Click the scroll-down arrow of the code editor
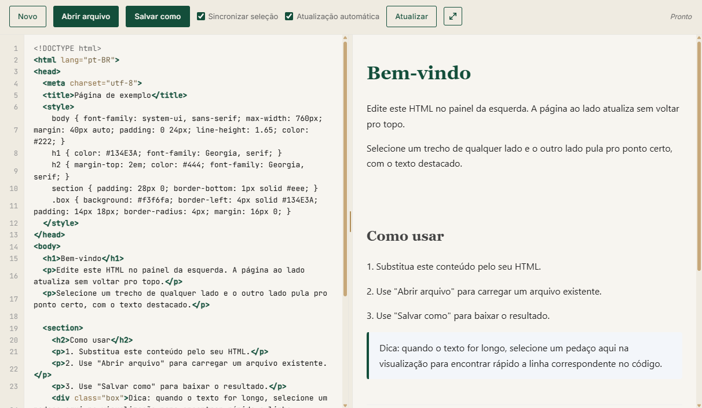Image resolution: width=702 pixels, height=408 pixels. coord(345,405)
